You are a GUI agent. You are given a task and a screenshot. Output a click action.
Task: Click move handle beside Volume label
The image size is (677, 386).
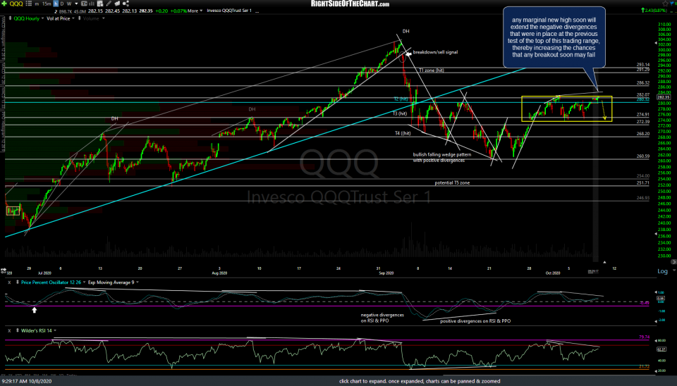click(x=79, y=18)
